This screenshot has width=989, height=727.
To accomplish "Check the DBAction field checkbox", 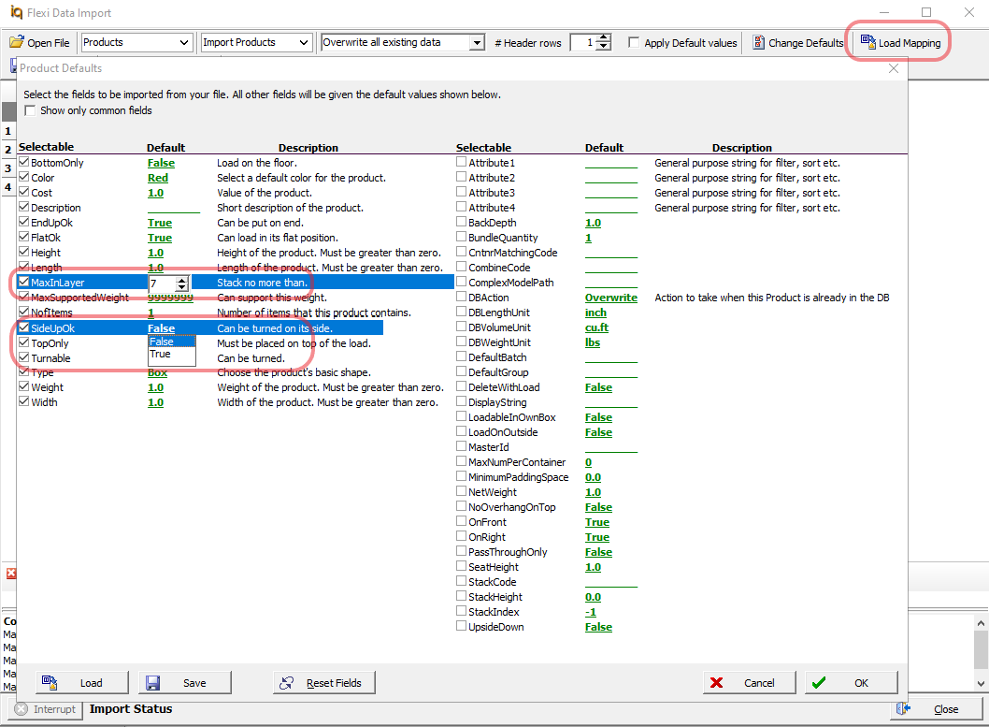I will 462,297.
